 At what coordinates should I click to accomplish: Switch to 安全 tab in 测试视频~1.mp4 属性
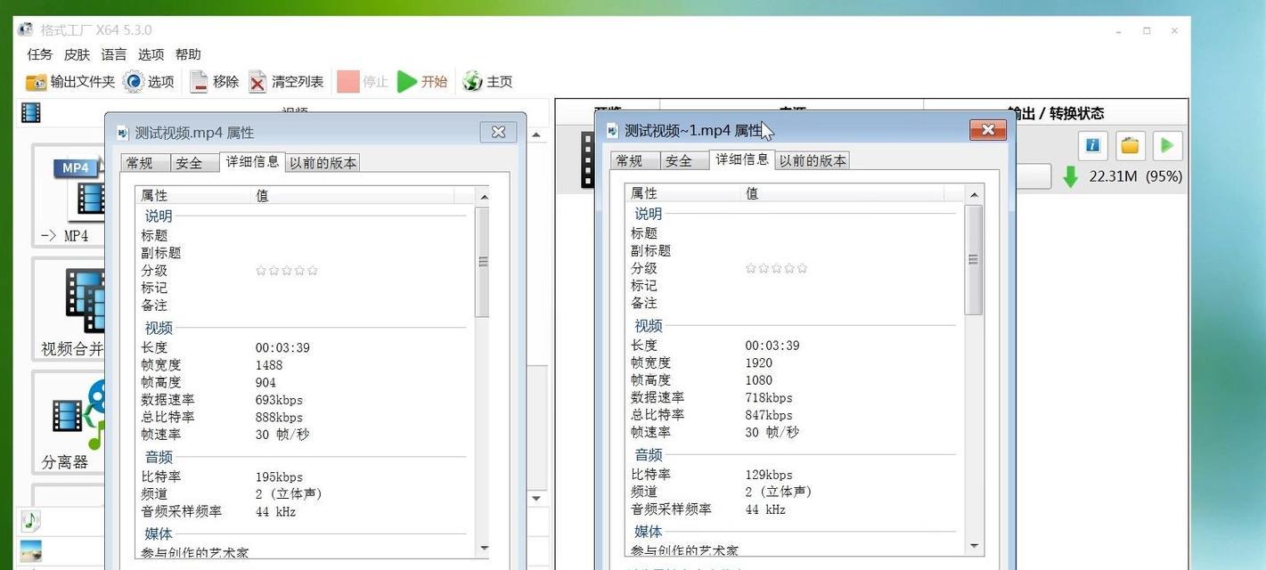pyautogui.click(x=685, y=160)
